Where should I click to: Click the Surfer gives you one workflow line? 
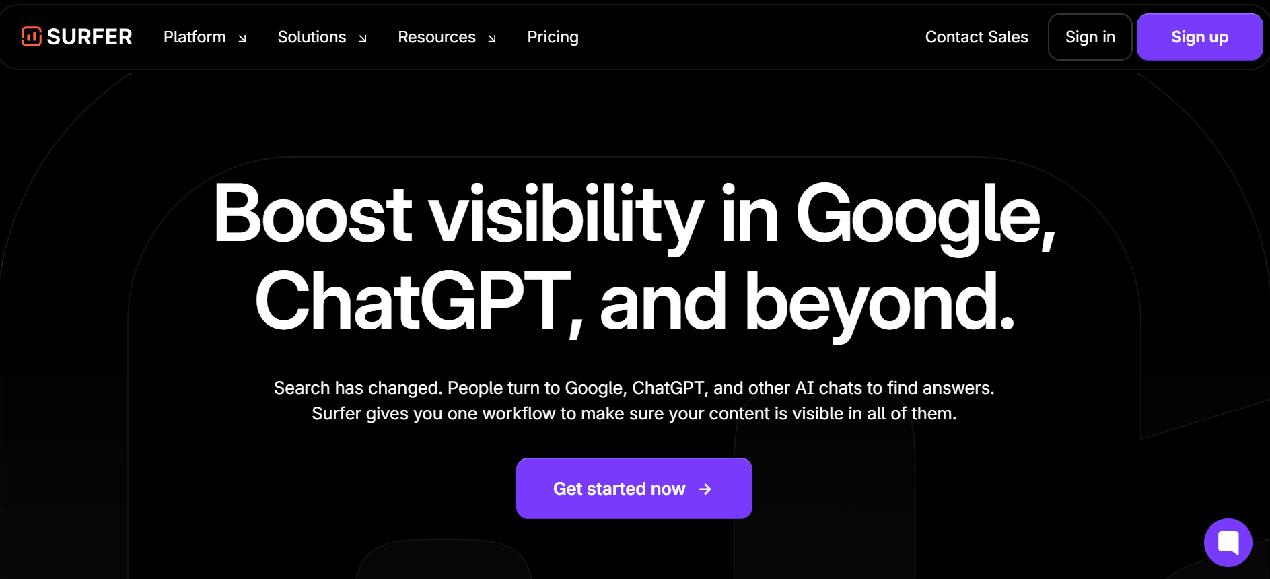click(x=634, y=413)
